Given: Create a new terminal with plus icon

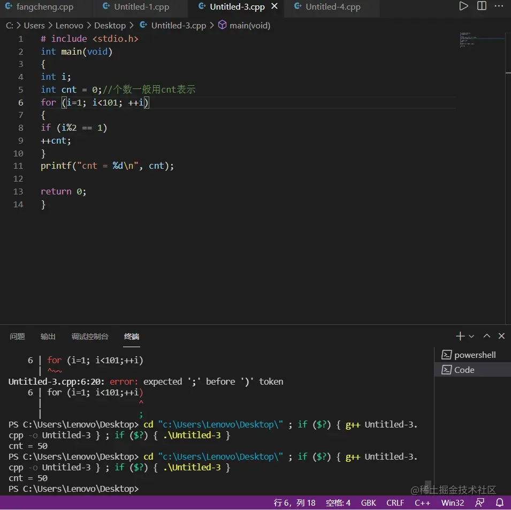Looking at the screenshot, I should pos(460,336).
